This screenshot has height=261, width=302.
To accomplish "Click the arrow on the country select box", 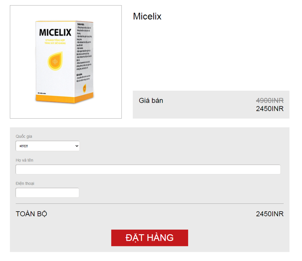I will click(77, 146).
